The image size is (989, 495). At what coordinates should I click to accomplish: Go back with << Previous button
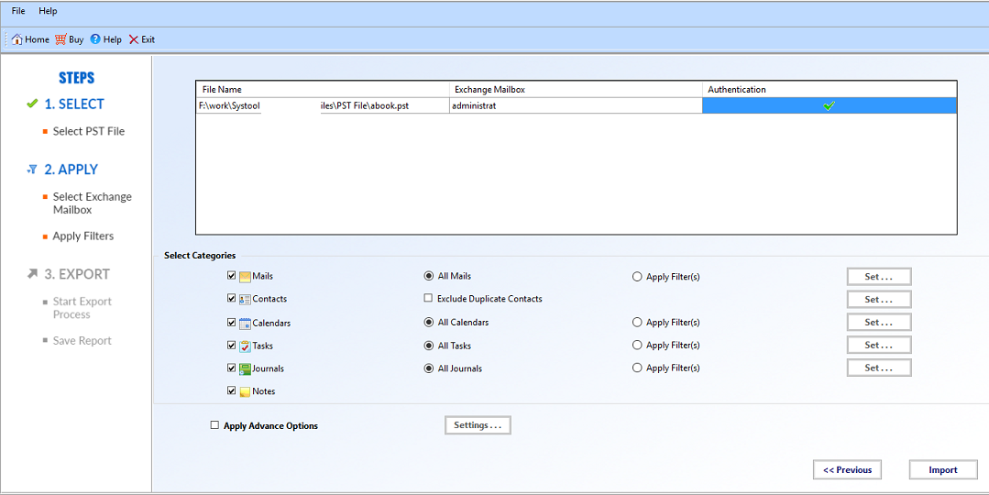point(847,469)
